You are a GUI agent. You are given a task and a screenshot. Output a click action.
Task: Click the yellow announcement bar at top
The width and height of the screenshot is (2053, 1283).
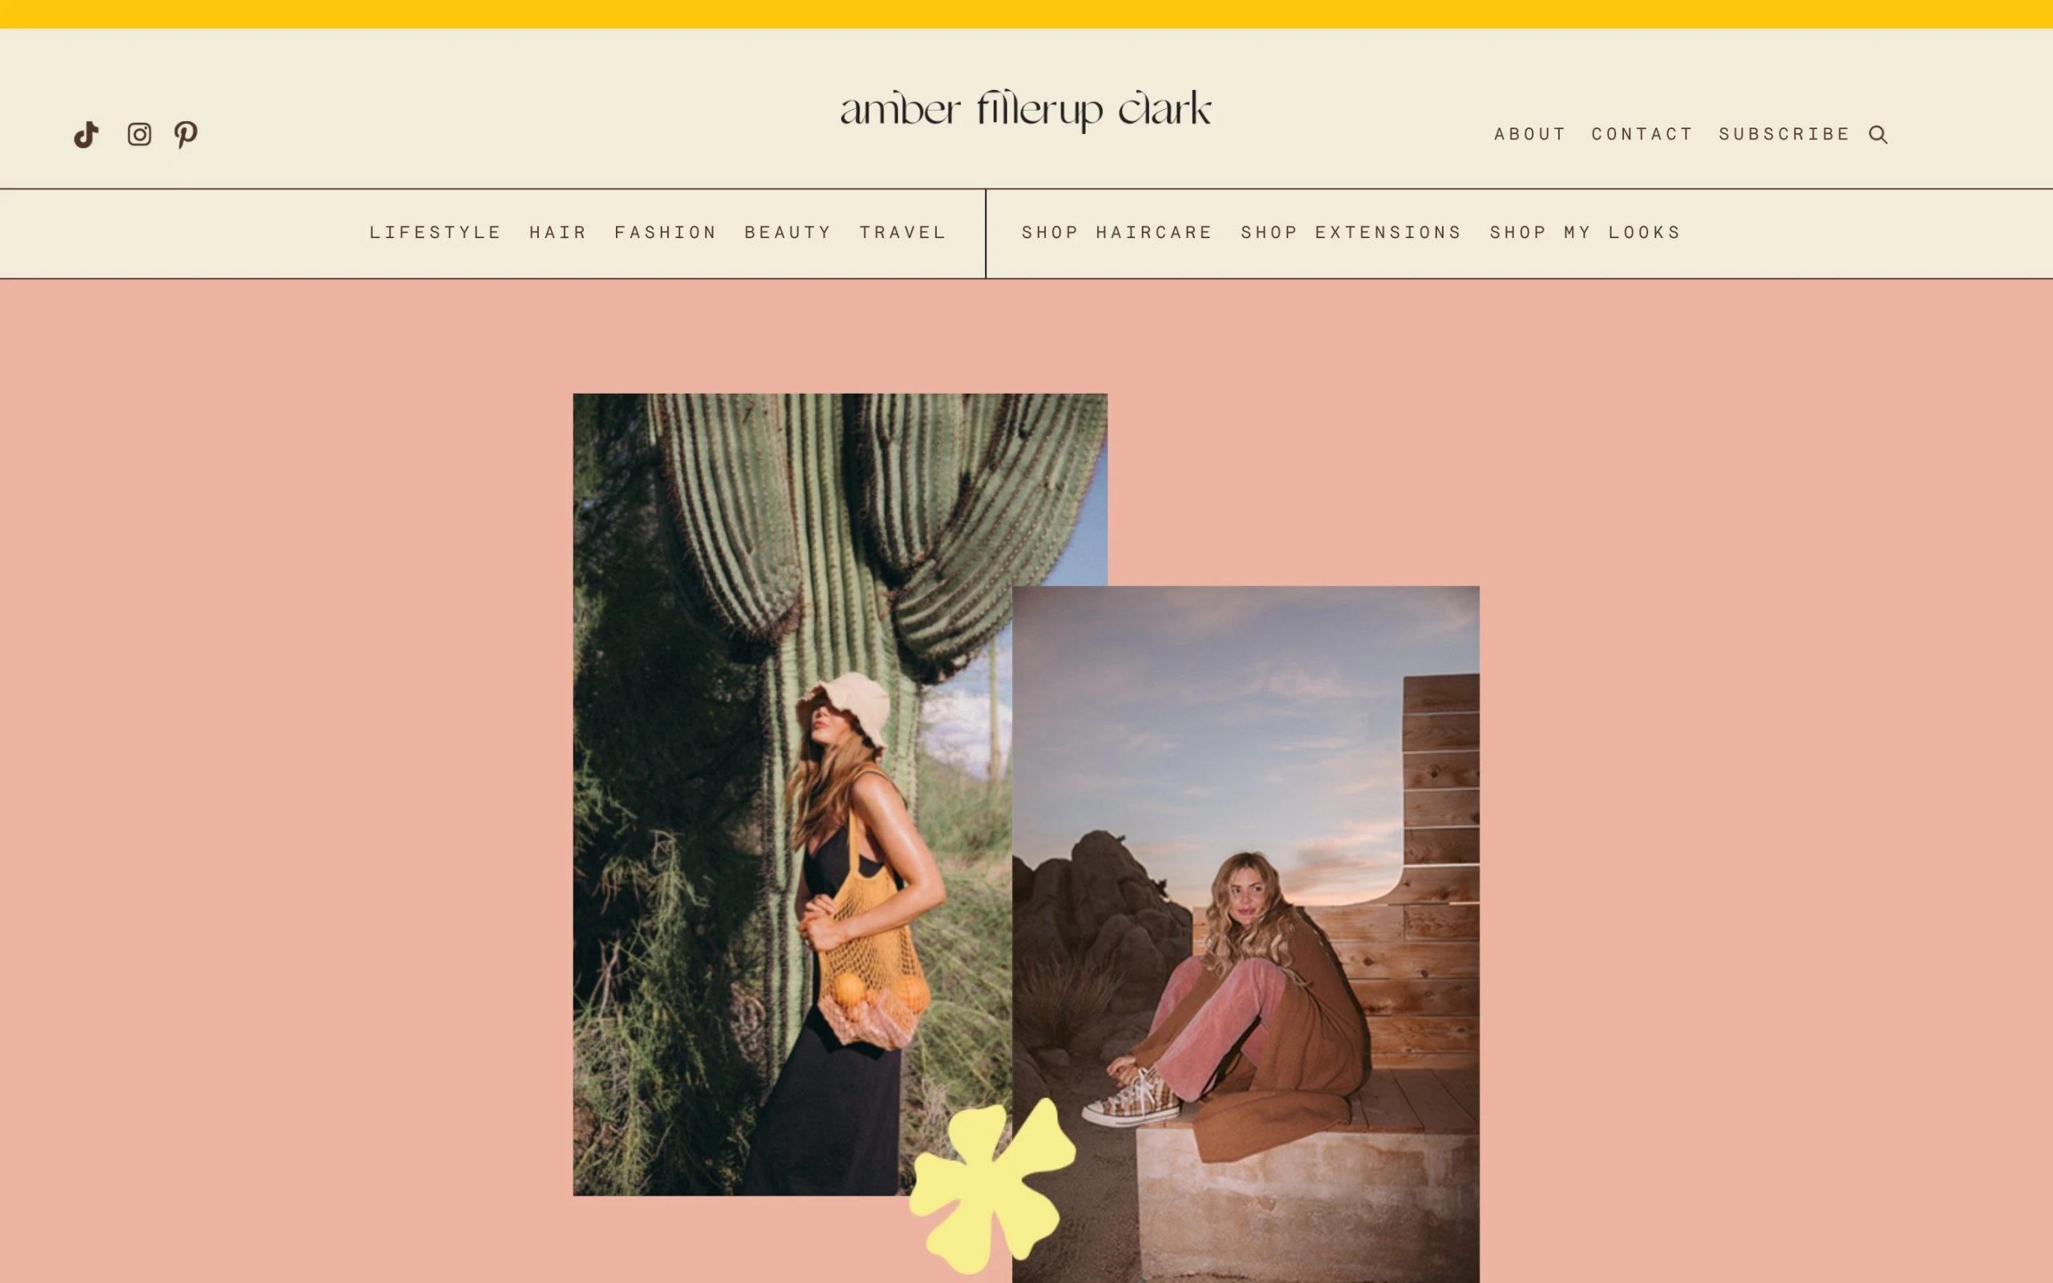click(1026, 14)
